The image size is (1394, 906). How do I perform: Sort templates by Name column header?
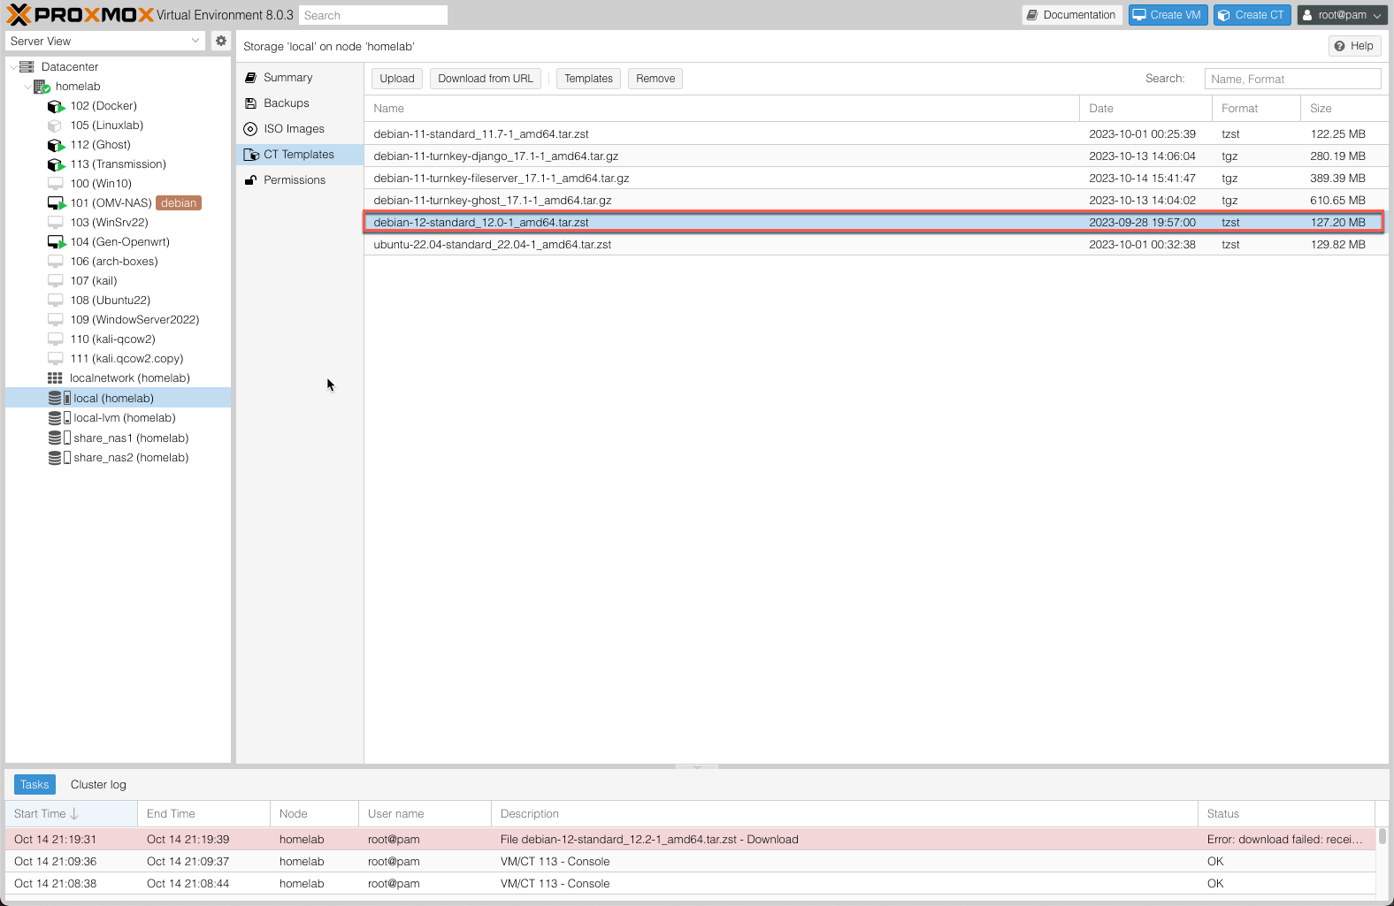(x=722, y=109)
